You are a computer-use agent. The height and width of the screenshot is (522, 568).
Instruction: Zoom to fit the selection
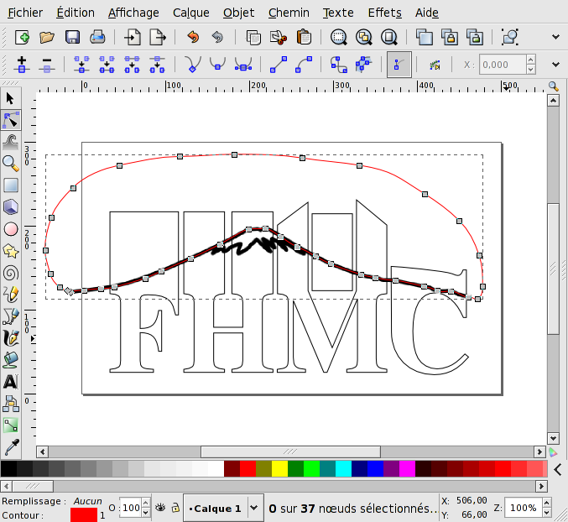[339, 37]
